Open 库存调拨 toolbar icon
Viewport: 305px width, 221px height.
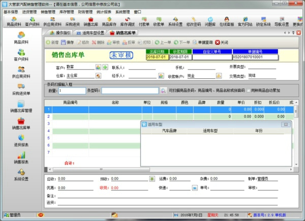coord(126,21)
